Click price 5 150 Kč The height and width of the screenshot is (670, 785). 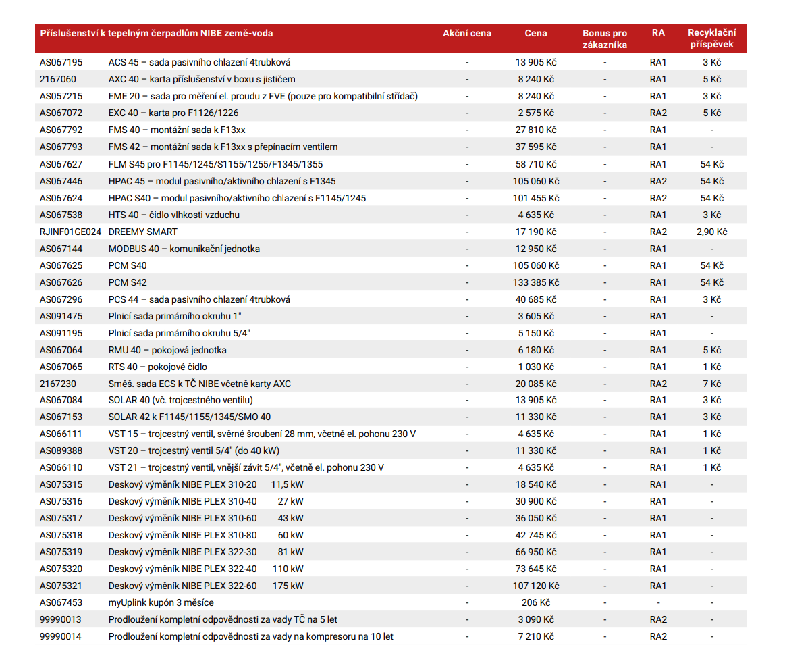(x=536, y=333)
